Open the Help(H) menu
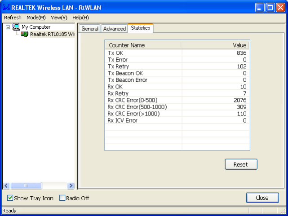Viewport: 288px width, 216px height. [80, 18]
